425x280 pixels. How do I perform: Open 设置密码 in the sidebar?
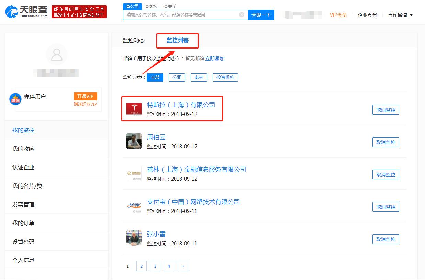[x=57, y=241]
